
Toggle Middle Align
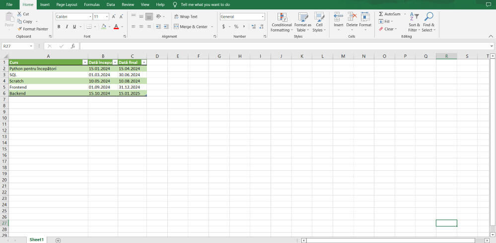[142, 16]
